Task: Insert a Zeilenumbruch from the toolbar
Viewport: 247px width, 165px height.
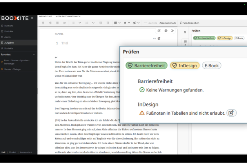Action: [167, 23]
